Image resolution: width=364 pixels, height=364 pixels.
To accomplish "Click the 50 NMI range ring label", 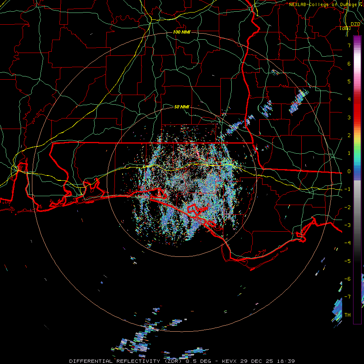I will pos(182,107).
